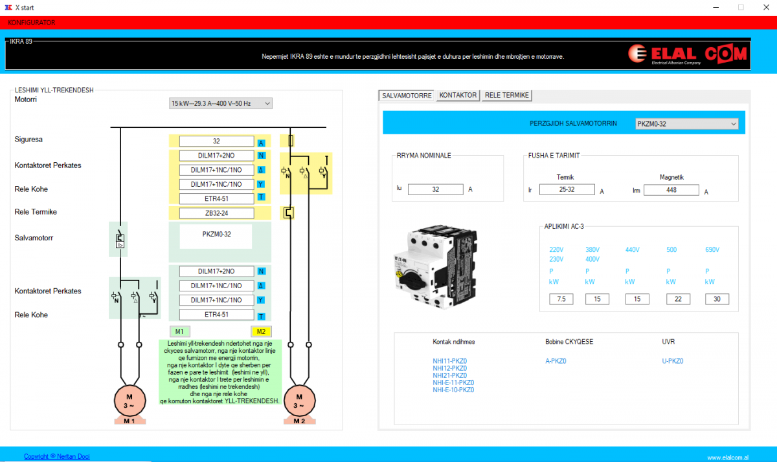The height and width of the screenshot is (462, 777).
Task: Select the Salvamotorr circuit breaker symbol
Action: [x=119, y=239]
